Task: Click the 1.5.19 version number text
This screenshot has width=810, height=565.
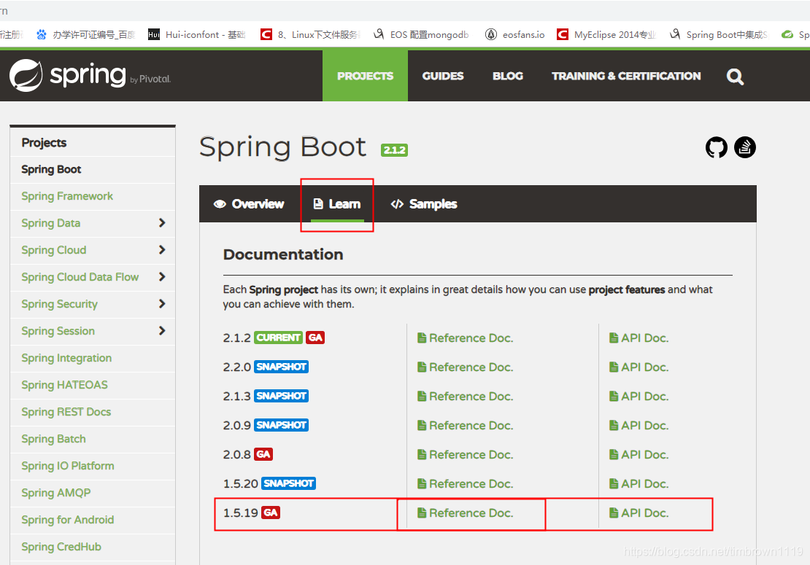Action: pos(240,513)
